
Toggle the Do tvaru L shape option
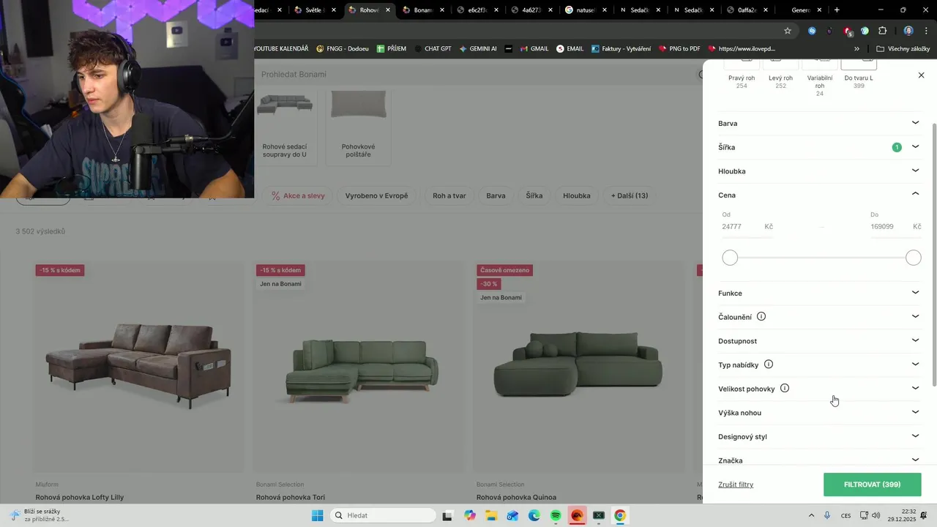[859, 75]
